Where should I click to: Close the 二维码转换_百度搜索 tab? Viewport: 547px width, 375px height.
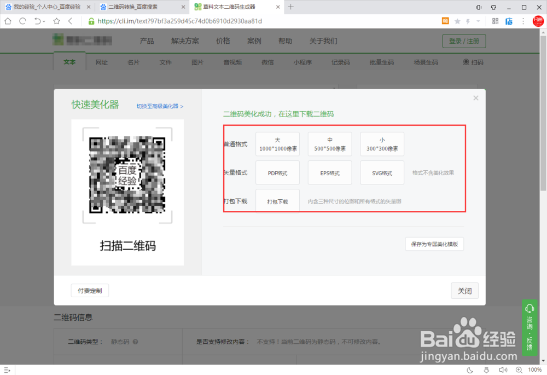pos(183,7)
